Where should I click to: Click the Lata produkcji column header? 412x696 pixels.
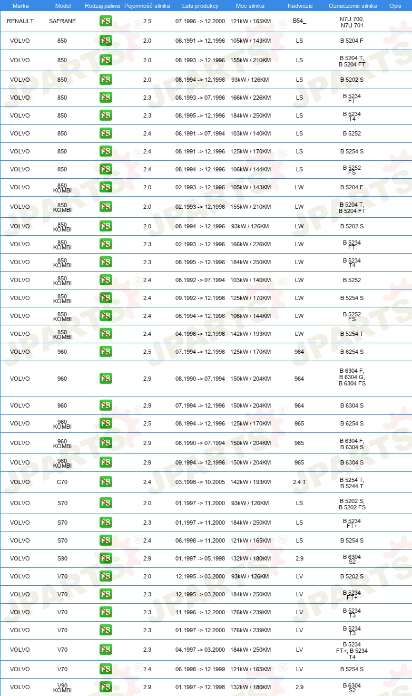(x=200, y=5)
